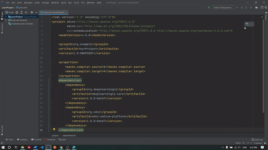Open the Windows Start menu
This screenshot has width=268, height=150.
point(3,147)
